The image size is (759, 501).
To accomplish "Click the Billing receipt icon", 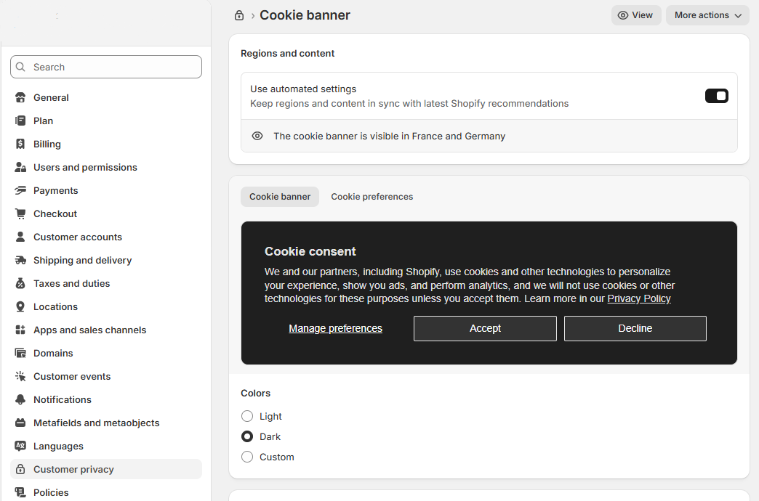I will (x=20, y=144).
